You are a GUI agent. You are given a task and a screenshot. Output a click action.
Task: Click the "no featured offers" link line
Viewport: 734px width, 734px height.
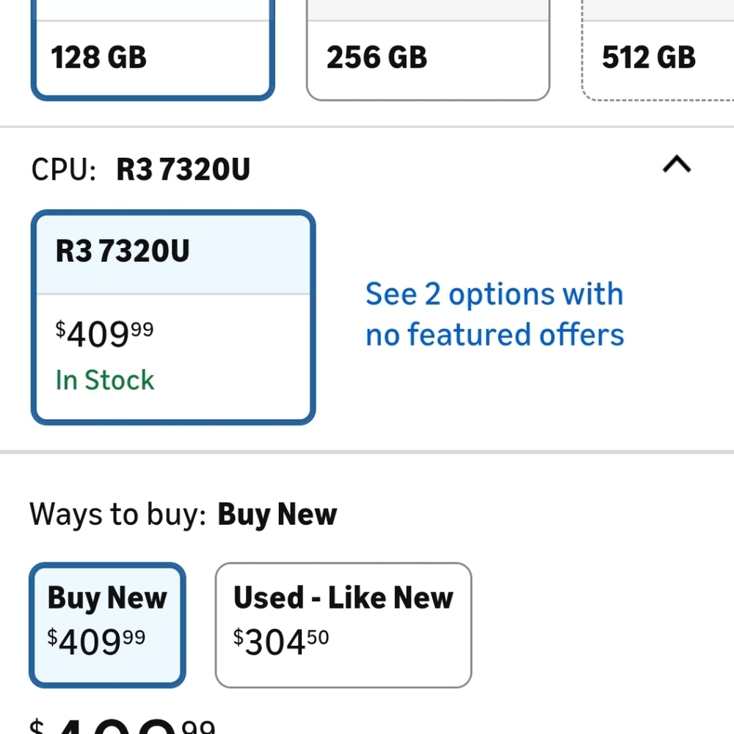[x=495, y=335]
